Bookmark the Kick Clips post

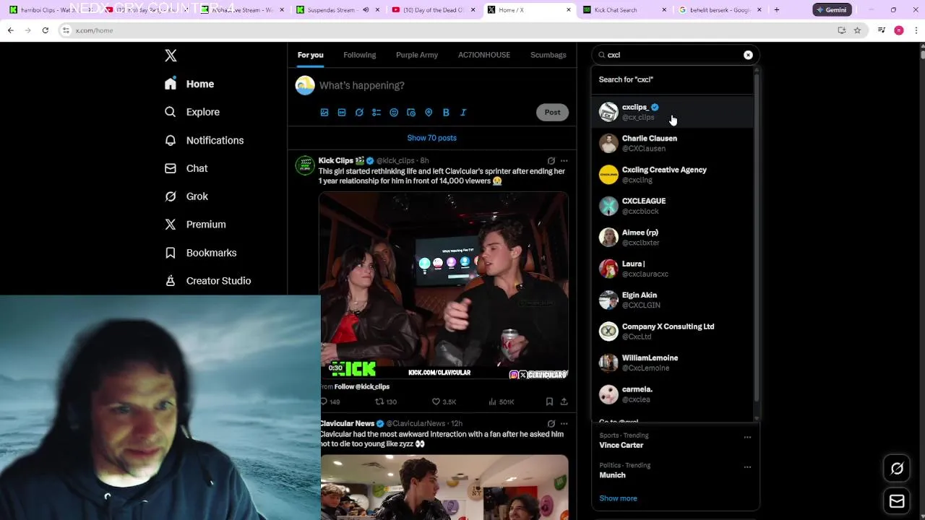point(549,402)
